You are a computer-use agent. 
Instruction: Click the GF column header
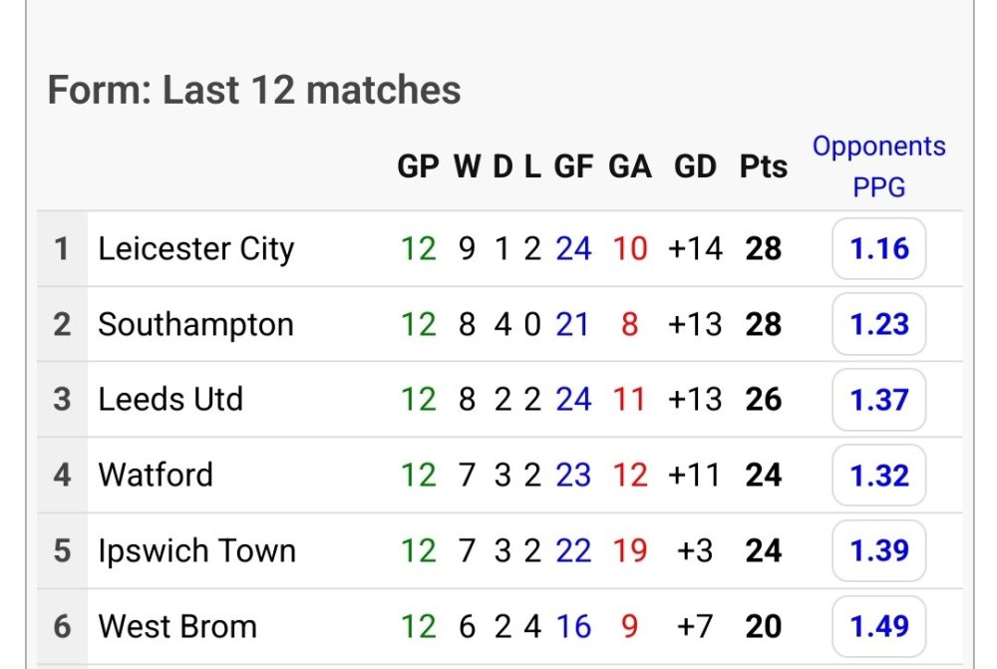573,167
